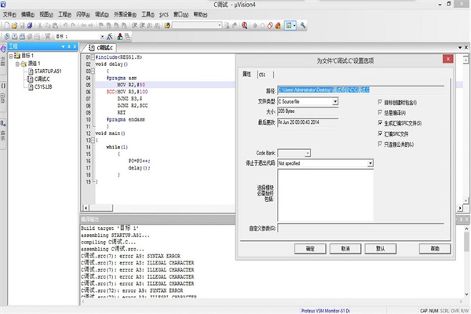The height and width of the screenshot is (314, 471).
Task: Click the Build target icon
Action: click(x=14, y=36)
